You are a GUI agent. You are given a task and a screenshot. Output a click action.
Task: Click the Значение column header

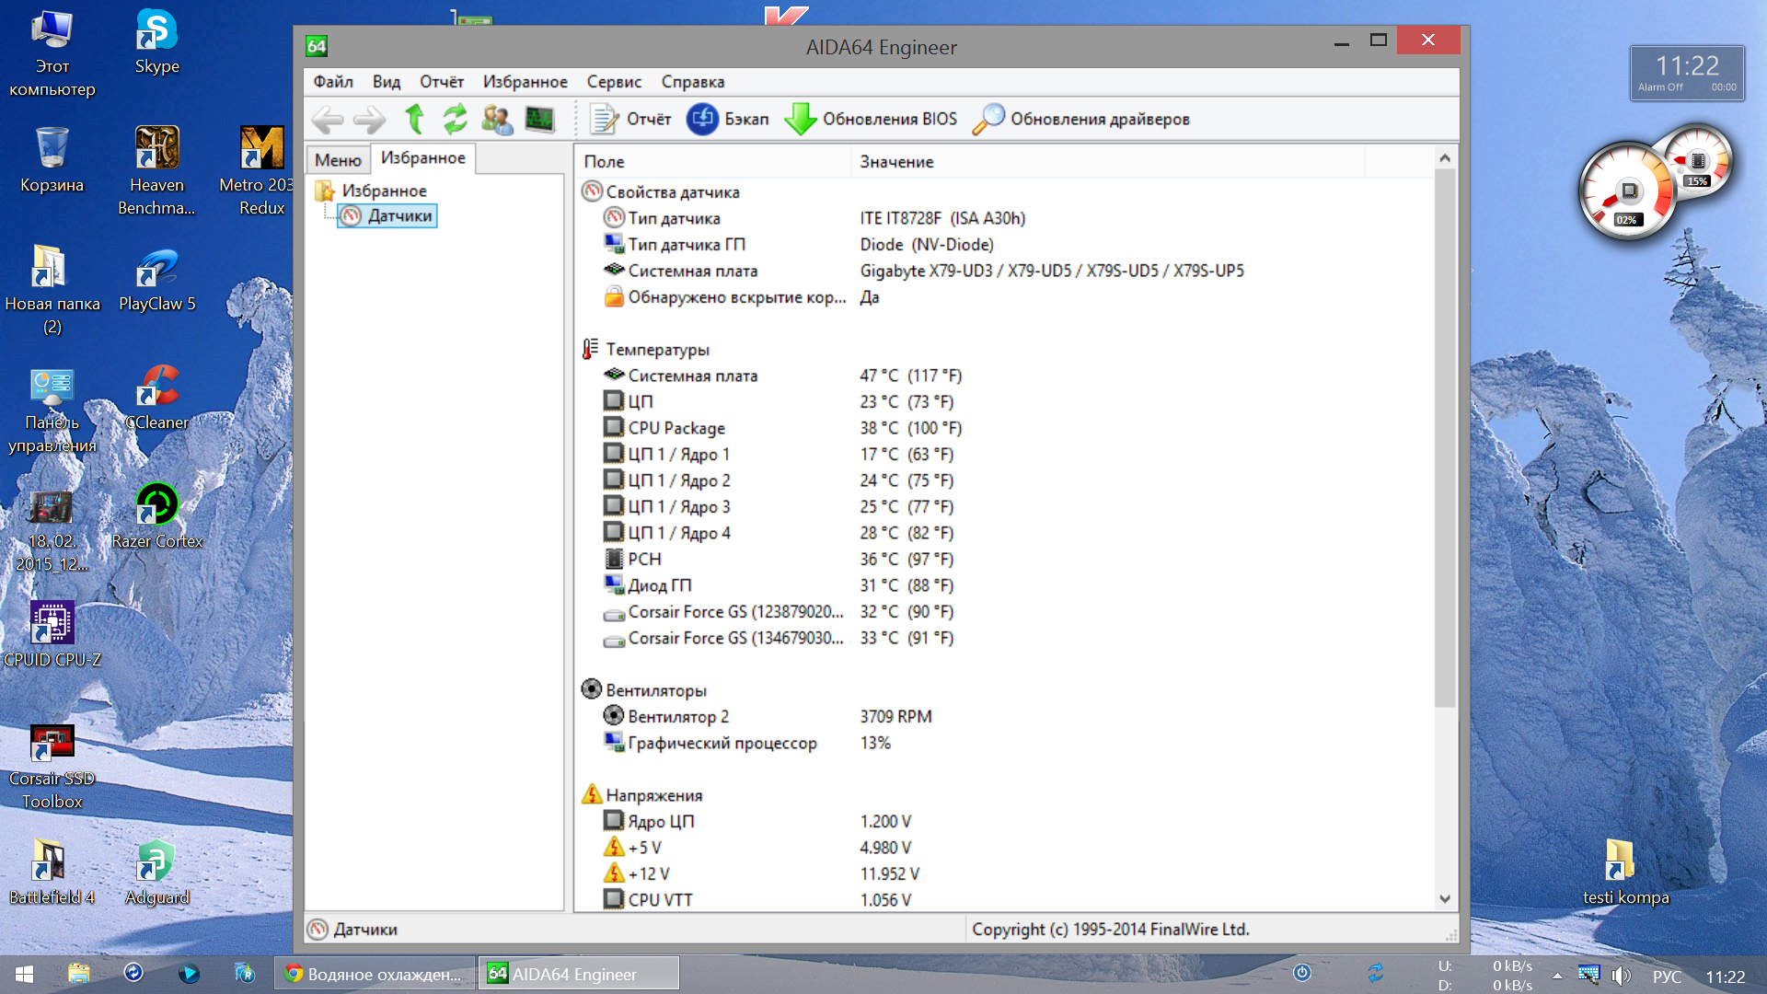pos(896,162)
